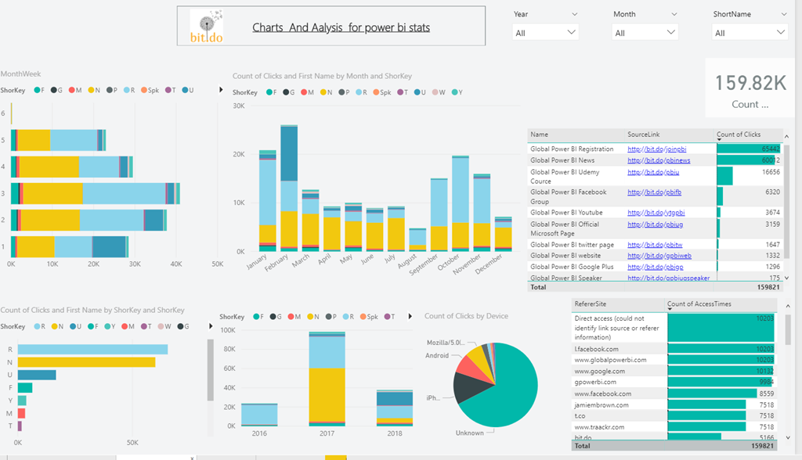Select the 159.82K count card
This screenshot has height=460, width=802.
748,90
